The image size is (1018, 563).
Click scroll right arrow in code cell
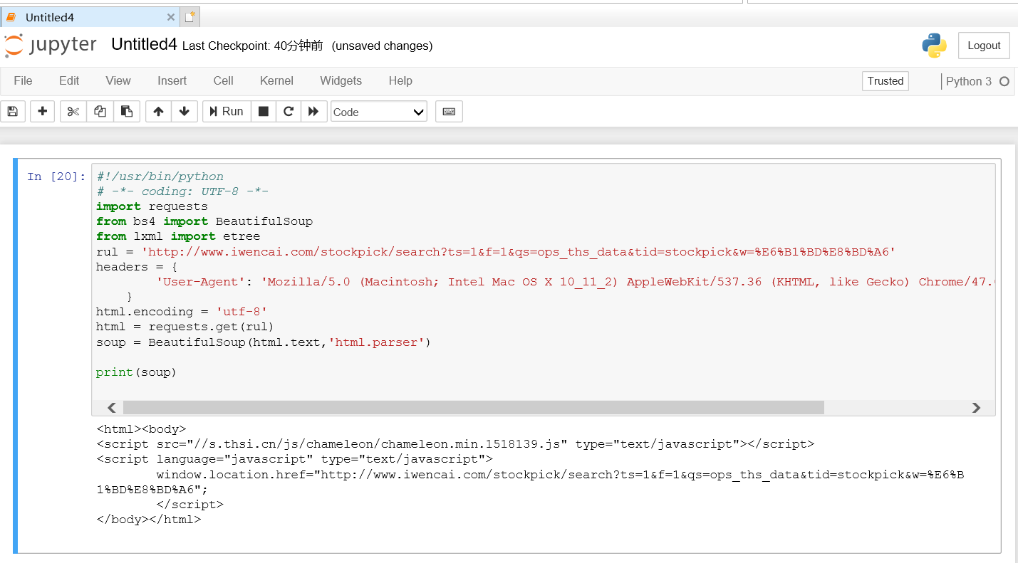click(976, 408)
